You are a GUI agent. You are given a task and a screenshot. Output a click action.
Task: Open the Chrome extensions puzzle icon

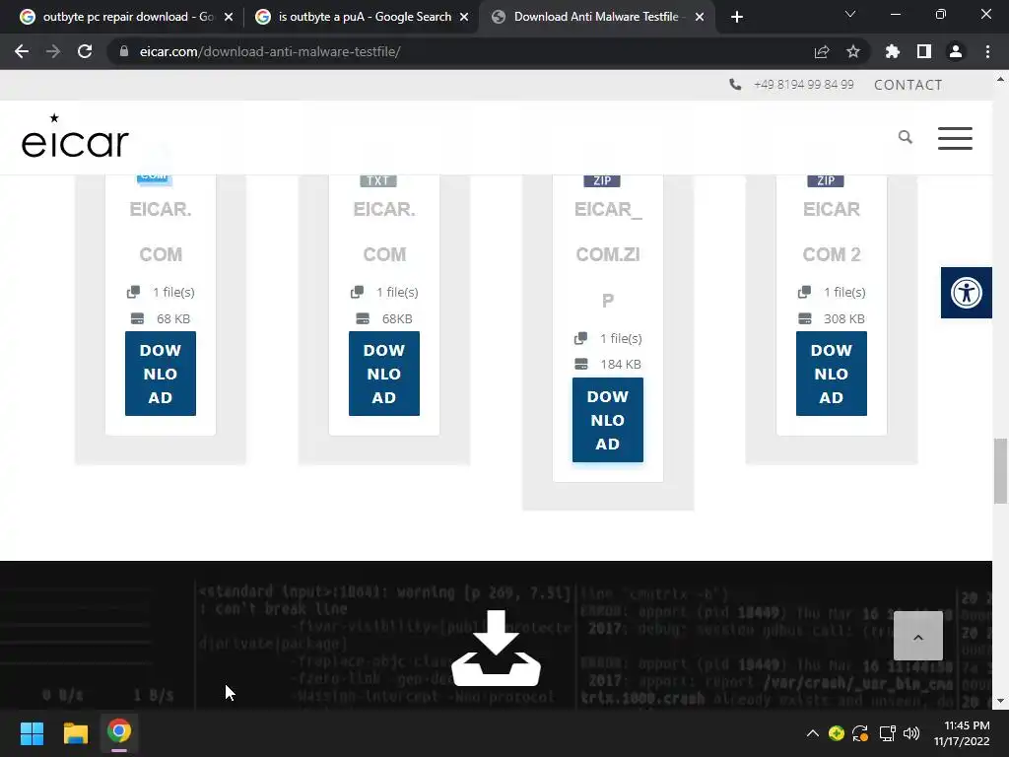pyautogui.click(x=893, y=51)
